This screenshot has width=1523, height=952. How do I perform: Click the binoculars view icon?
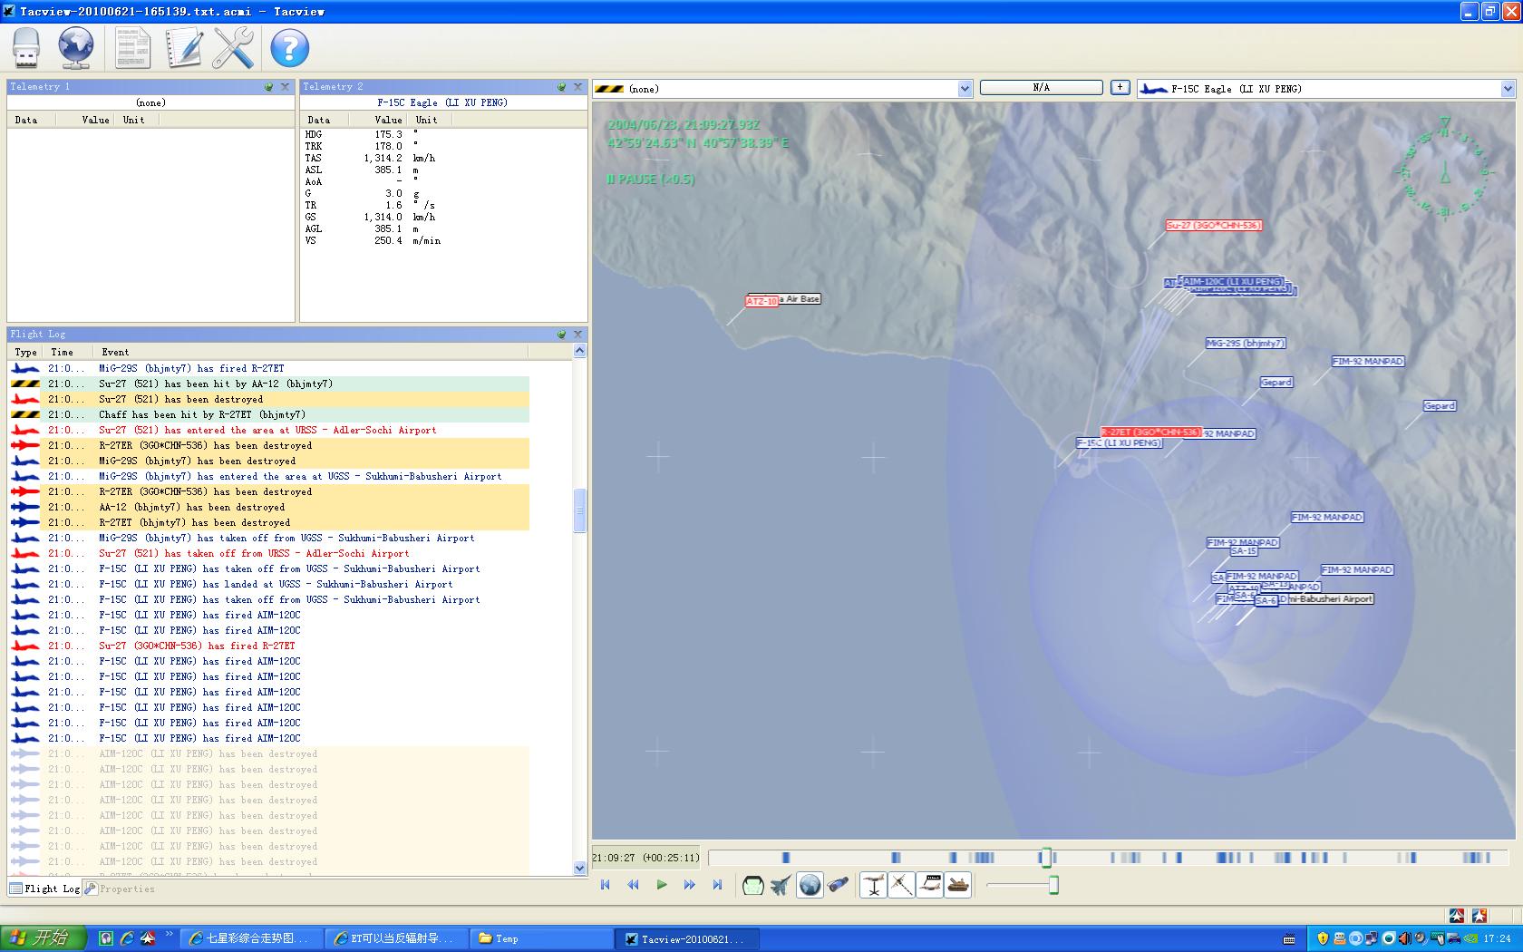coord(839,885)
